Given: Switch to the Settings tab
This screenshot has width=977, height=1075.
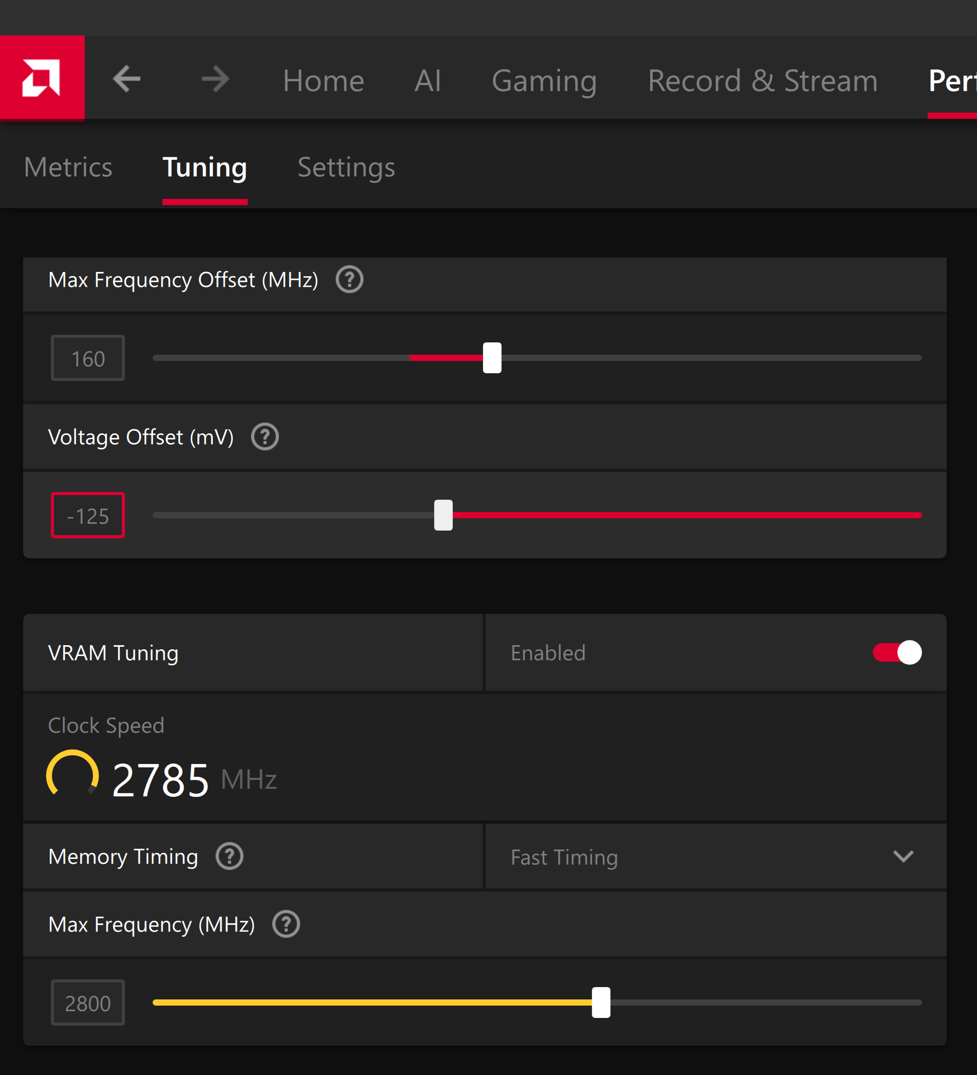Looking at the screenshot, I should pos(346,168).
